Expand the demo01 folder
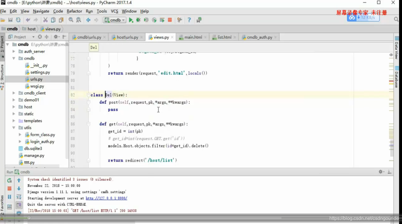This screenshot has height=224, width=402. pos(14,100)
